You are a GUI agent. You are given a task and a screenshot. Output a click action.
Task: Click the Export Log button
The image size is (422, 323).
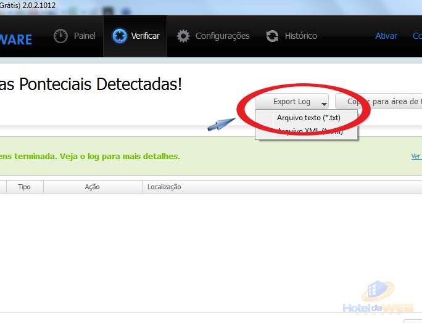click(292, 102)
